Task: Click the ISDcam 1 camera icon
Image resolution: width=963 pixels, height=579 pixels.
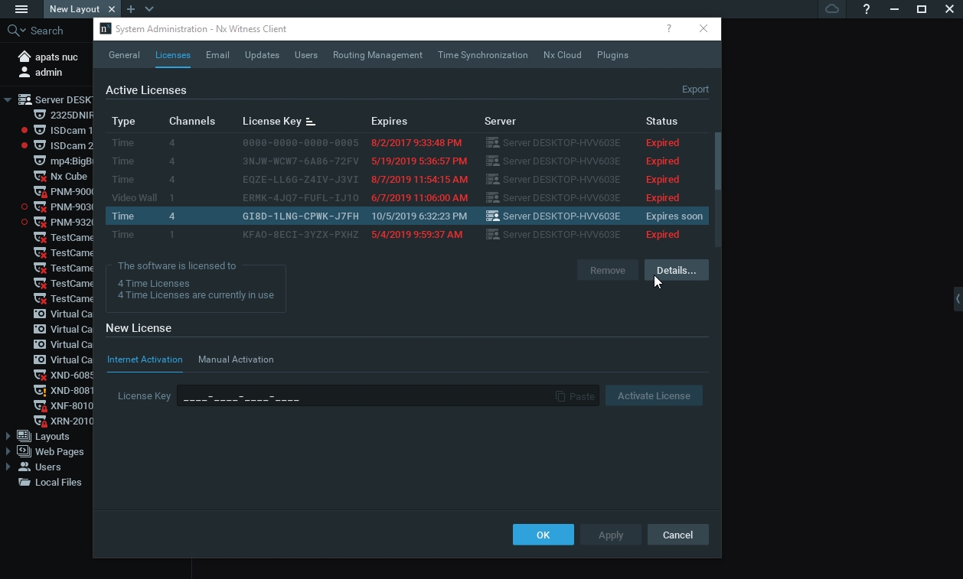Action: click(x=40, y=130)
